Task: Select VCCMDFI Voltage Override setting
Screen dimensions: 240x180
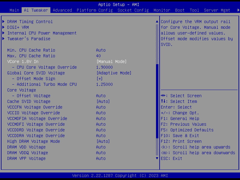Action: (36, 124)
